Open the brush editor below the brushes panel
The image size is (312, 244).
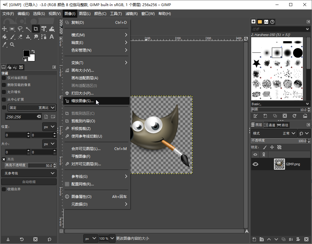tap(255, 116)
